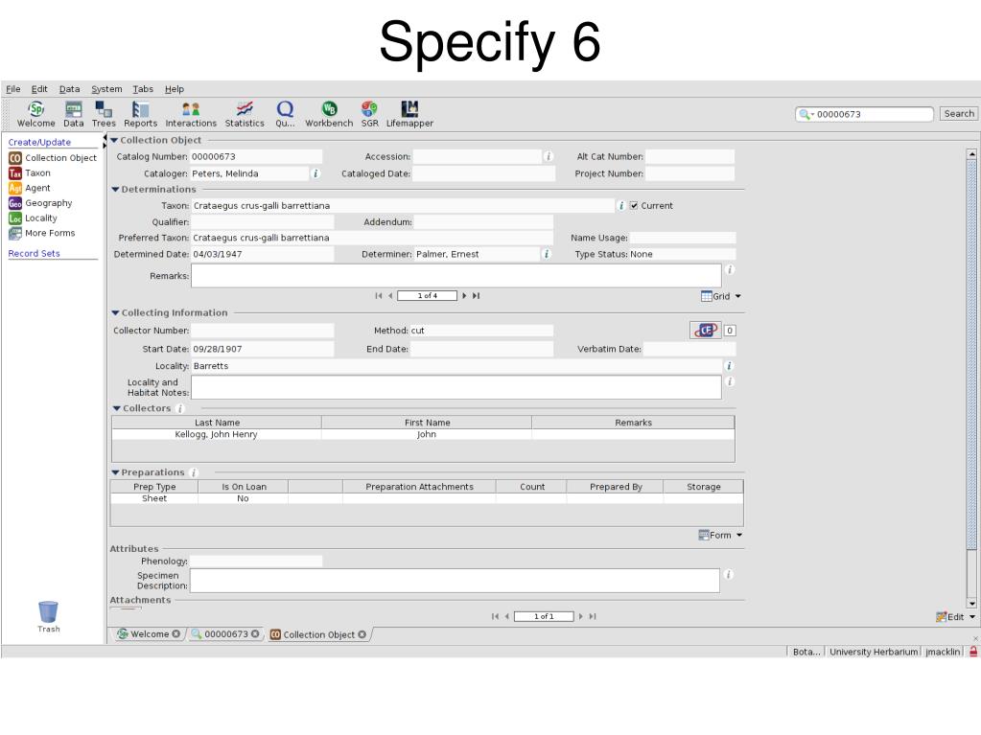Click the Catalog Number field
Viewport: 981px width, 735px height.
(256, 156)
